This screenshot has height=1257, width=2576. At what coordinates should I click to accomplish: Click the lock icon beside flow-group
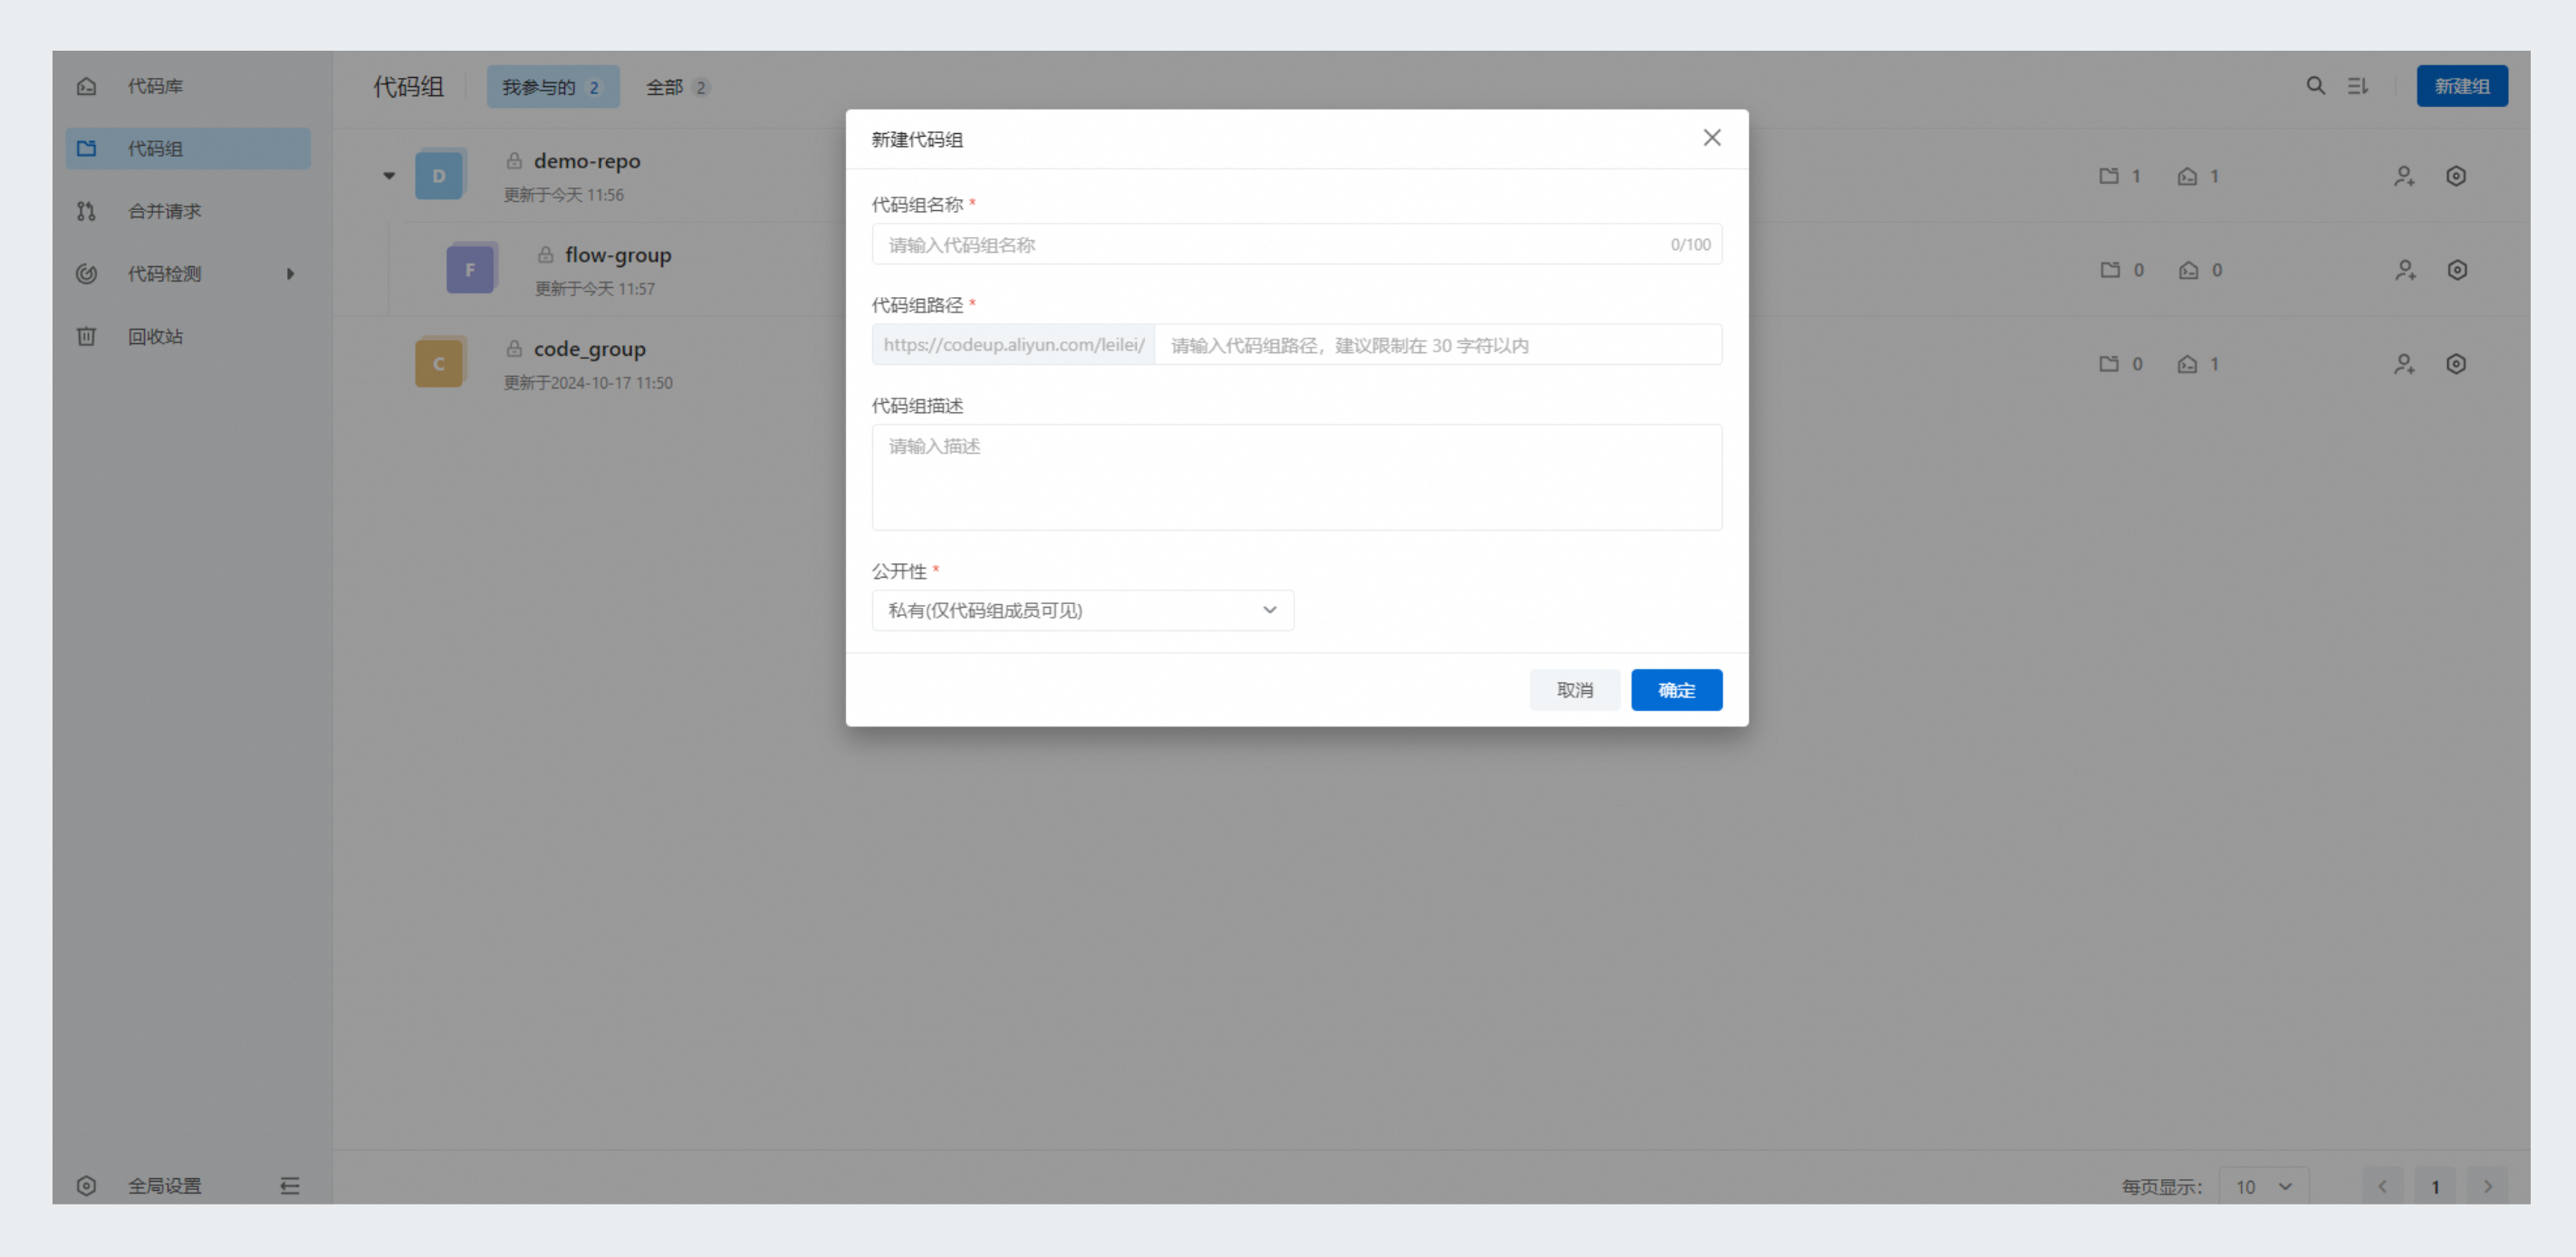[545, 254]
